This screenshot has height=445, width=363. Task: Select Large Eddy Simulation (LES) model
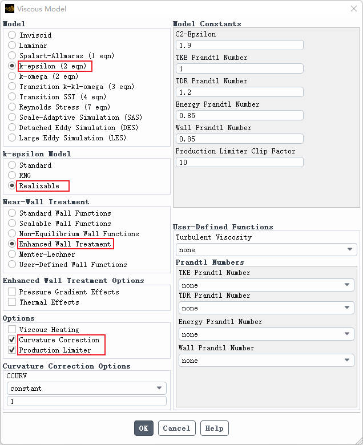(12, 138)
